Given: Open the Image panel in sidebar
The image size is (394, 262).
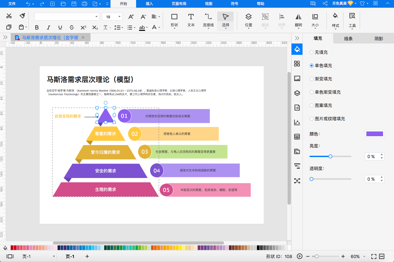Looking at the screenshot, I should pyautogui.click(x=297, y=78).
